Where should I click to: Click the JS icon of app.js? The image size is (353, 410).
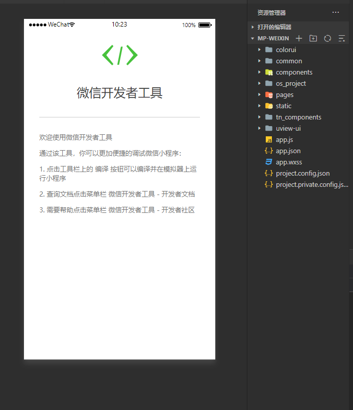269,139
